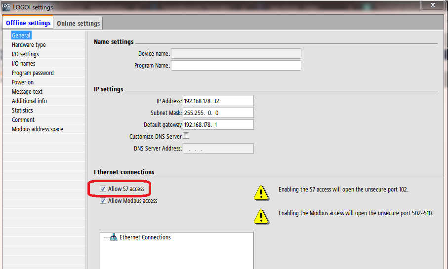Click the Modbus access warning icon
The height and width of the screenshot is (269, 448).
coord(261,217)
